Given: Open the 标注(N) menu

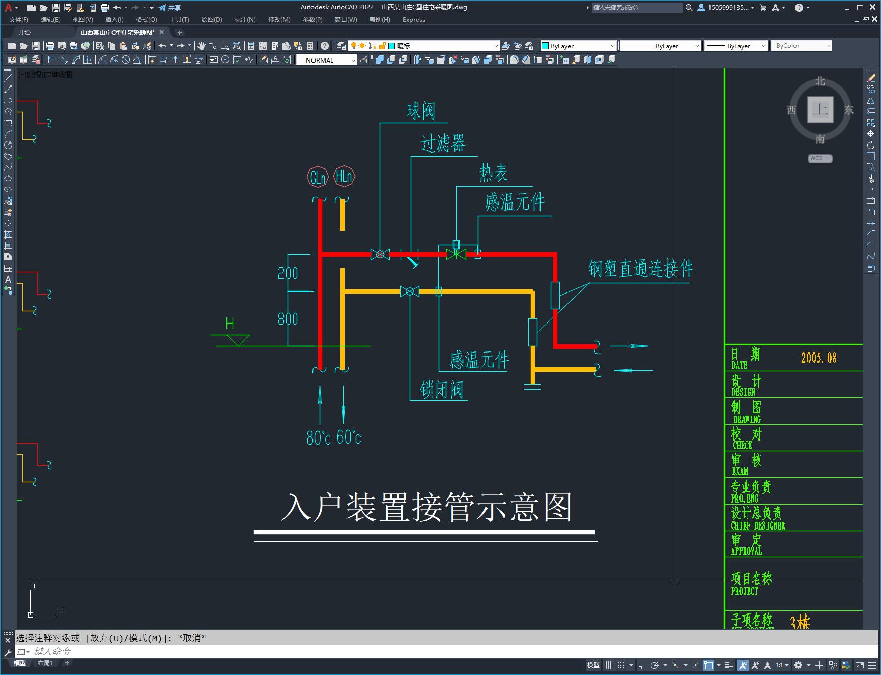Looking at the screenshot, I should pos(245,20).
